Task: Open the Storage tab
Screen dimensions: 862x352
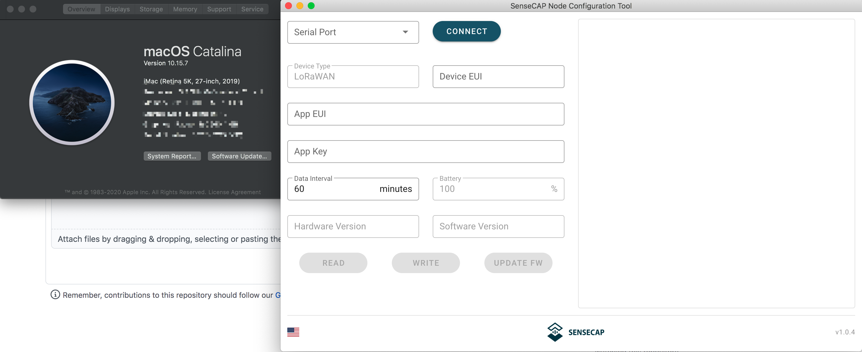Action: point(151,9)
